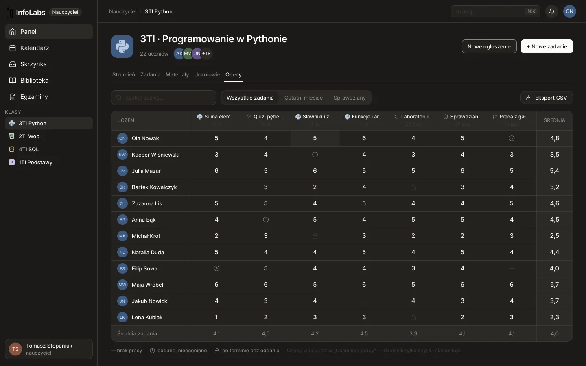Screen dimensions: 586x366
Task: Click the lock icon in Michał Król's row
Action: pyautogui.click(x=315, y=236)
